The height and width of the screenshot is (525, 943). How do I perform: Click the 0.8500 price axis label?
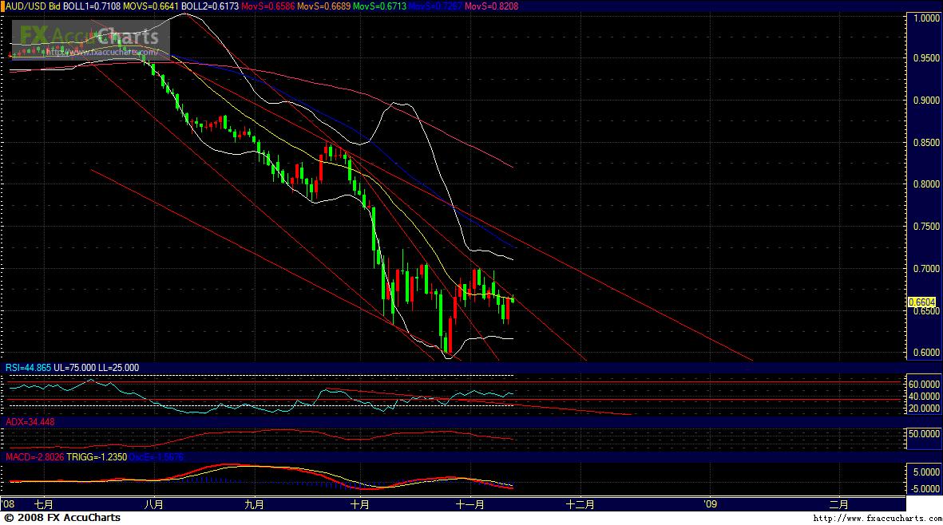(925, 142)
